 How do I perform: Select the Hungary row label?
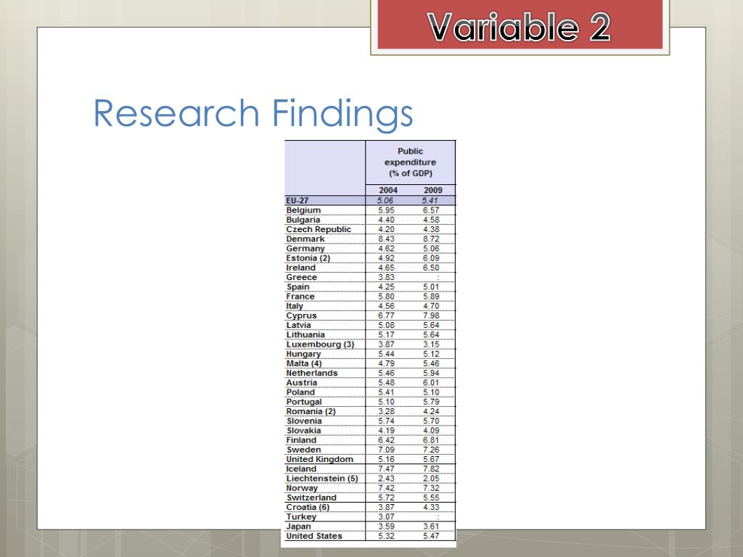click(303, 354)
